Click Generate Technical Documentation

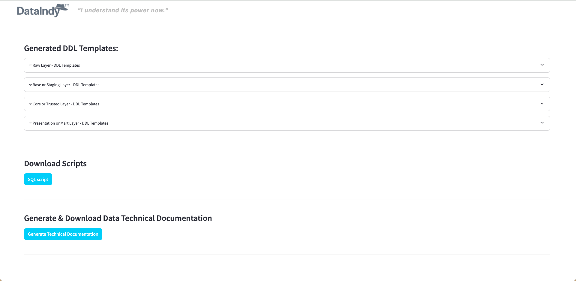pyautogui.click(x=63, y=234)
